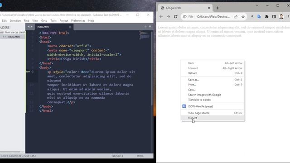Reload the page with the Chrome reload icon

tap(176, 17)
